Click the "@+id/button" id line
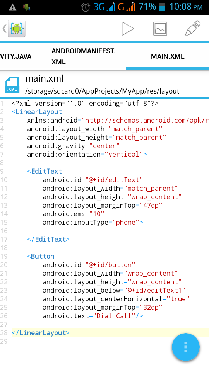The height and width of the screenshot is (371, 209). click(89, 265)
